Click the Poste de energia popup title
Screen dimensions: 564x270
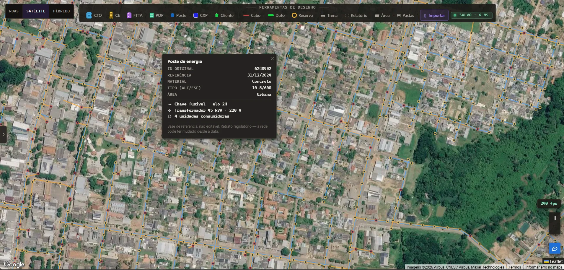click(x=185, y=61)
